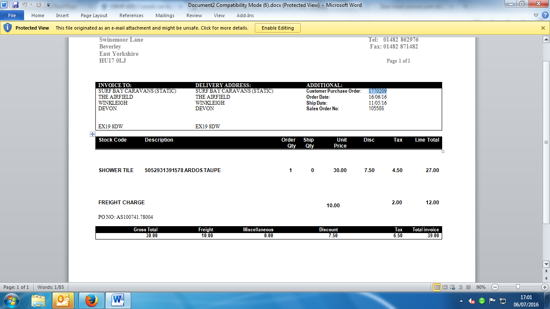Click the Enable Editing button
This screenshot has width=550, height=309.
pyautogui.click(x=278, y=28)
